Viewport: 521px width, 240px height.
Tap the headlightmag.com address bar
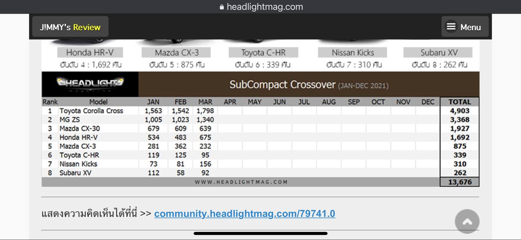coord(260,6)
